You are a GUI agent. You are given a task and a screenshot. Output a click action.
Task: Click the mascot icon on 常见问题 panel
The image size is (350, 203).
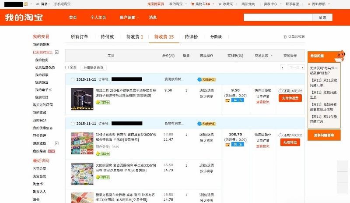pos(340,56)
